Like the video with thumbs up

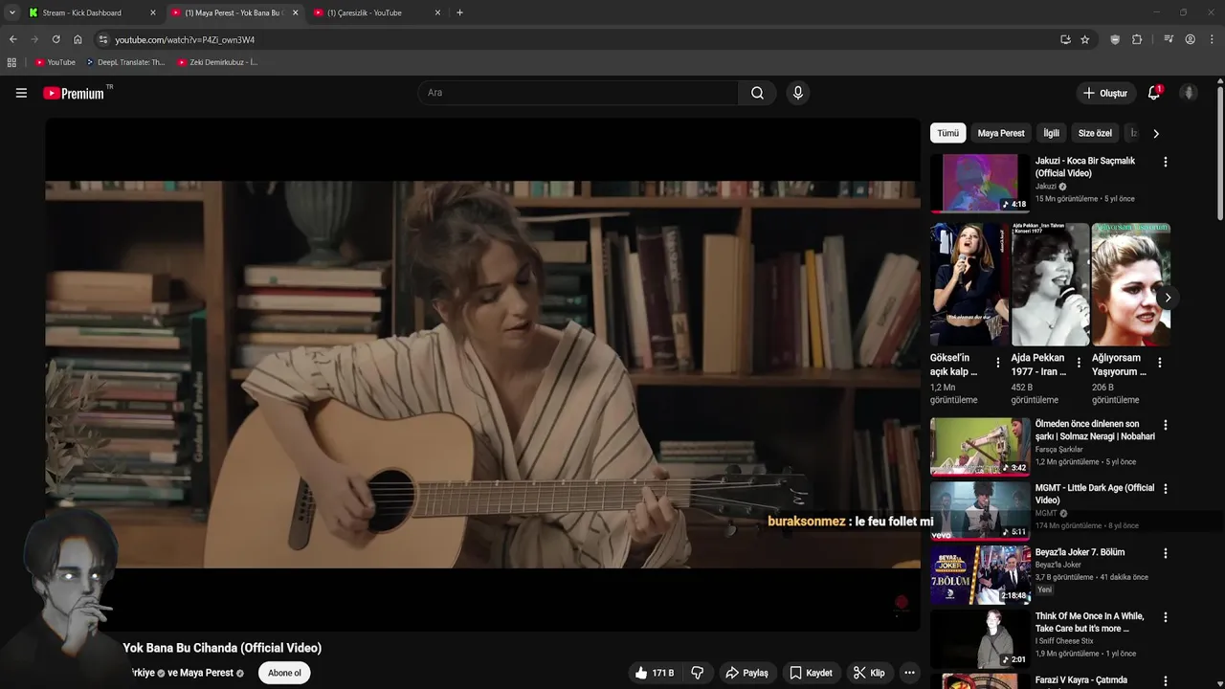click(655, 673)
